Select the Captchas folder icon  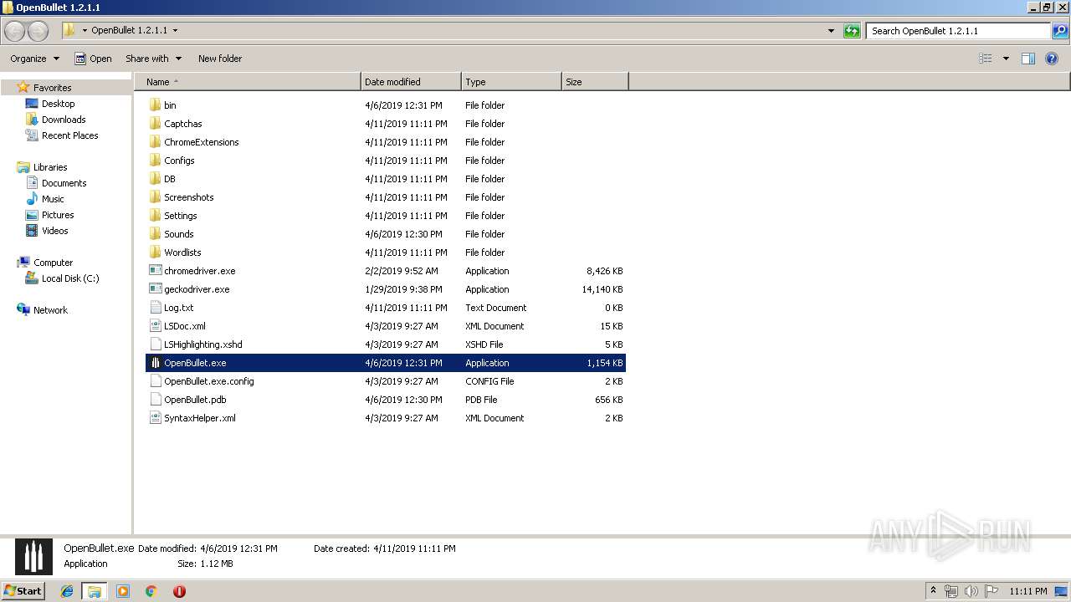tap(155, 124)
